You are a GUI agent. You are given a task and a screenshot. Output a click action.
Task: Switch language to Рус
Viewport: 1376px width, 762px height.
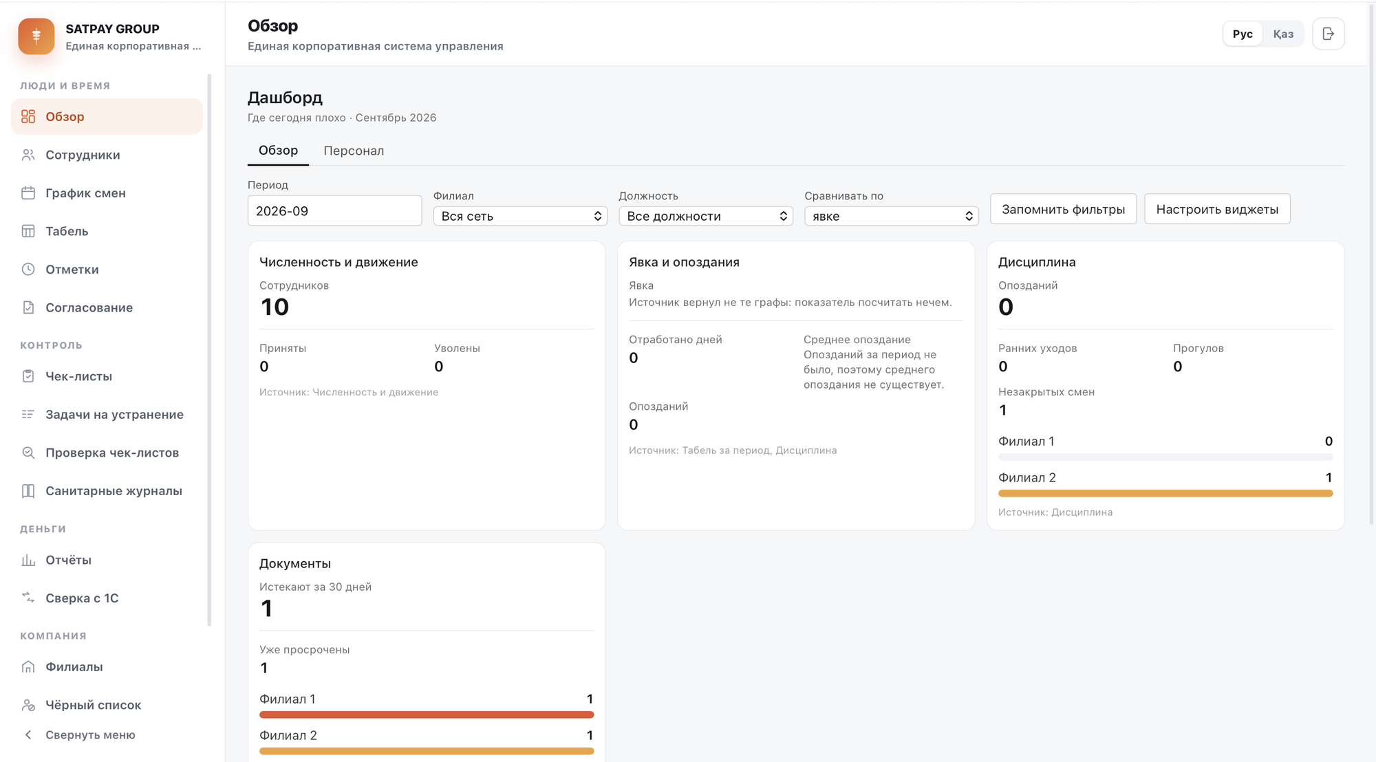[x=1243, y=34]
